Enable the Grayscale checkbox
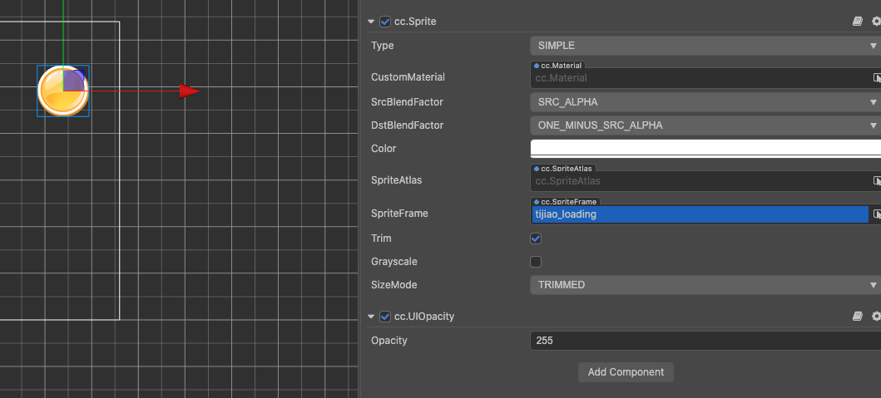The image size is (881, 398). click(536, 262)
